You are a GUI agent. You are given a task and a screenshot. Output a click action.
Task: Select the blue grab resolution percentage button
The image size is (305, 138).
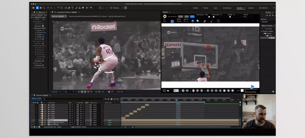[192, 16]
